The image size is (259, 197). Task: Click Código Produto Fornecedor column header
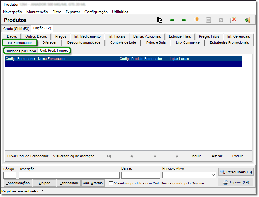143,59
